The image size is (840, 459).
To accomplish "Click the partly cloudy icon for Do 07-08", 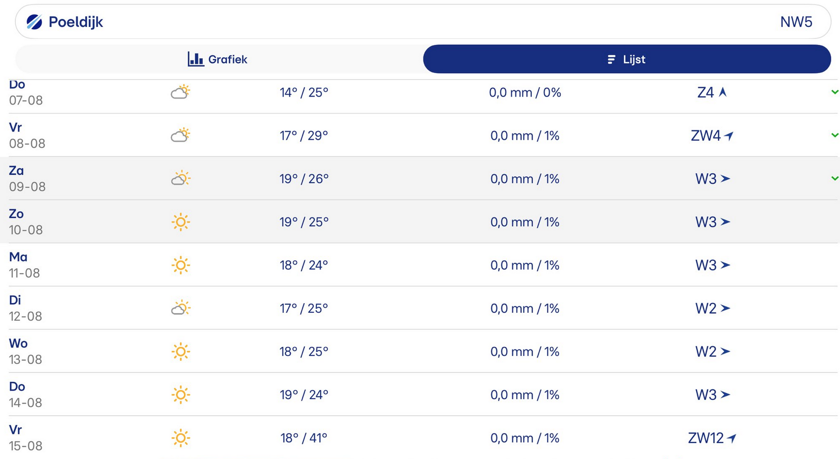I will (x=180, y=92).
